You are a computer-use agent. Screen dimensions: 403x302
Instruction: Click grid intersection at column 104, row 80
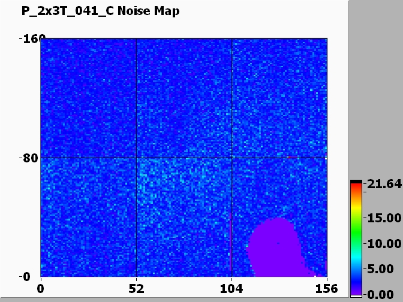tap(231, 158)
